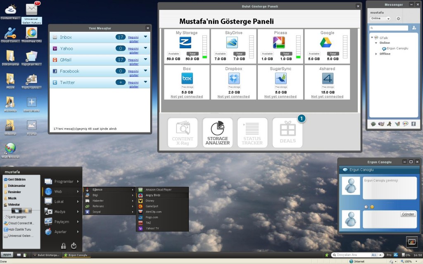Screen dimensions: 423x264
Task: Click the My Storage usage bar
Action: click(x=205, y=47)
